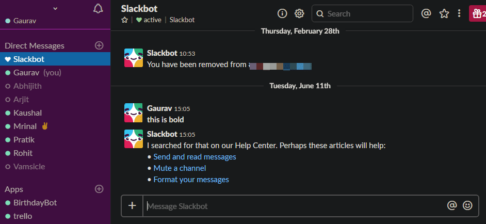Star the Slackbot conversation under title
The width and height of the screenshot is (486, 224).
coord(125,20)
